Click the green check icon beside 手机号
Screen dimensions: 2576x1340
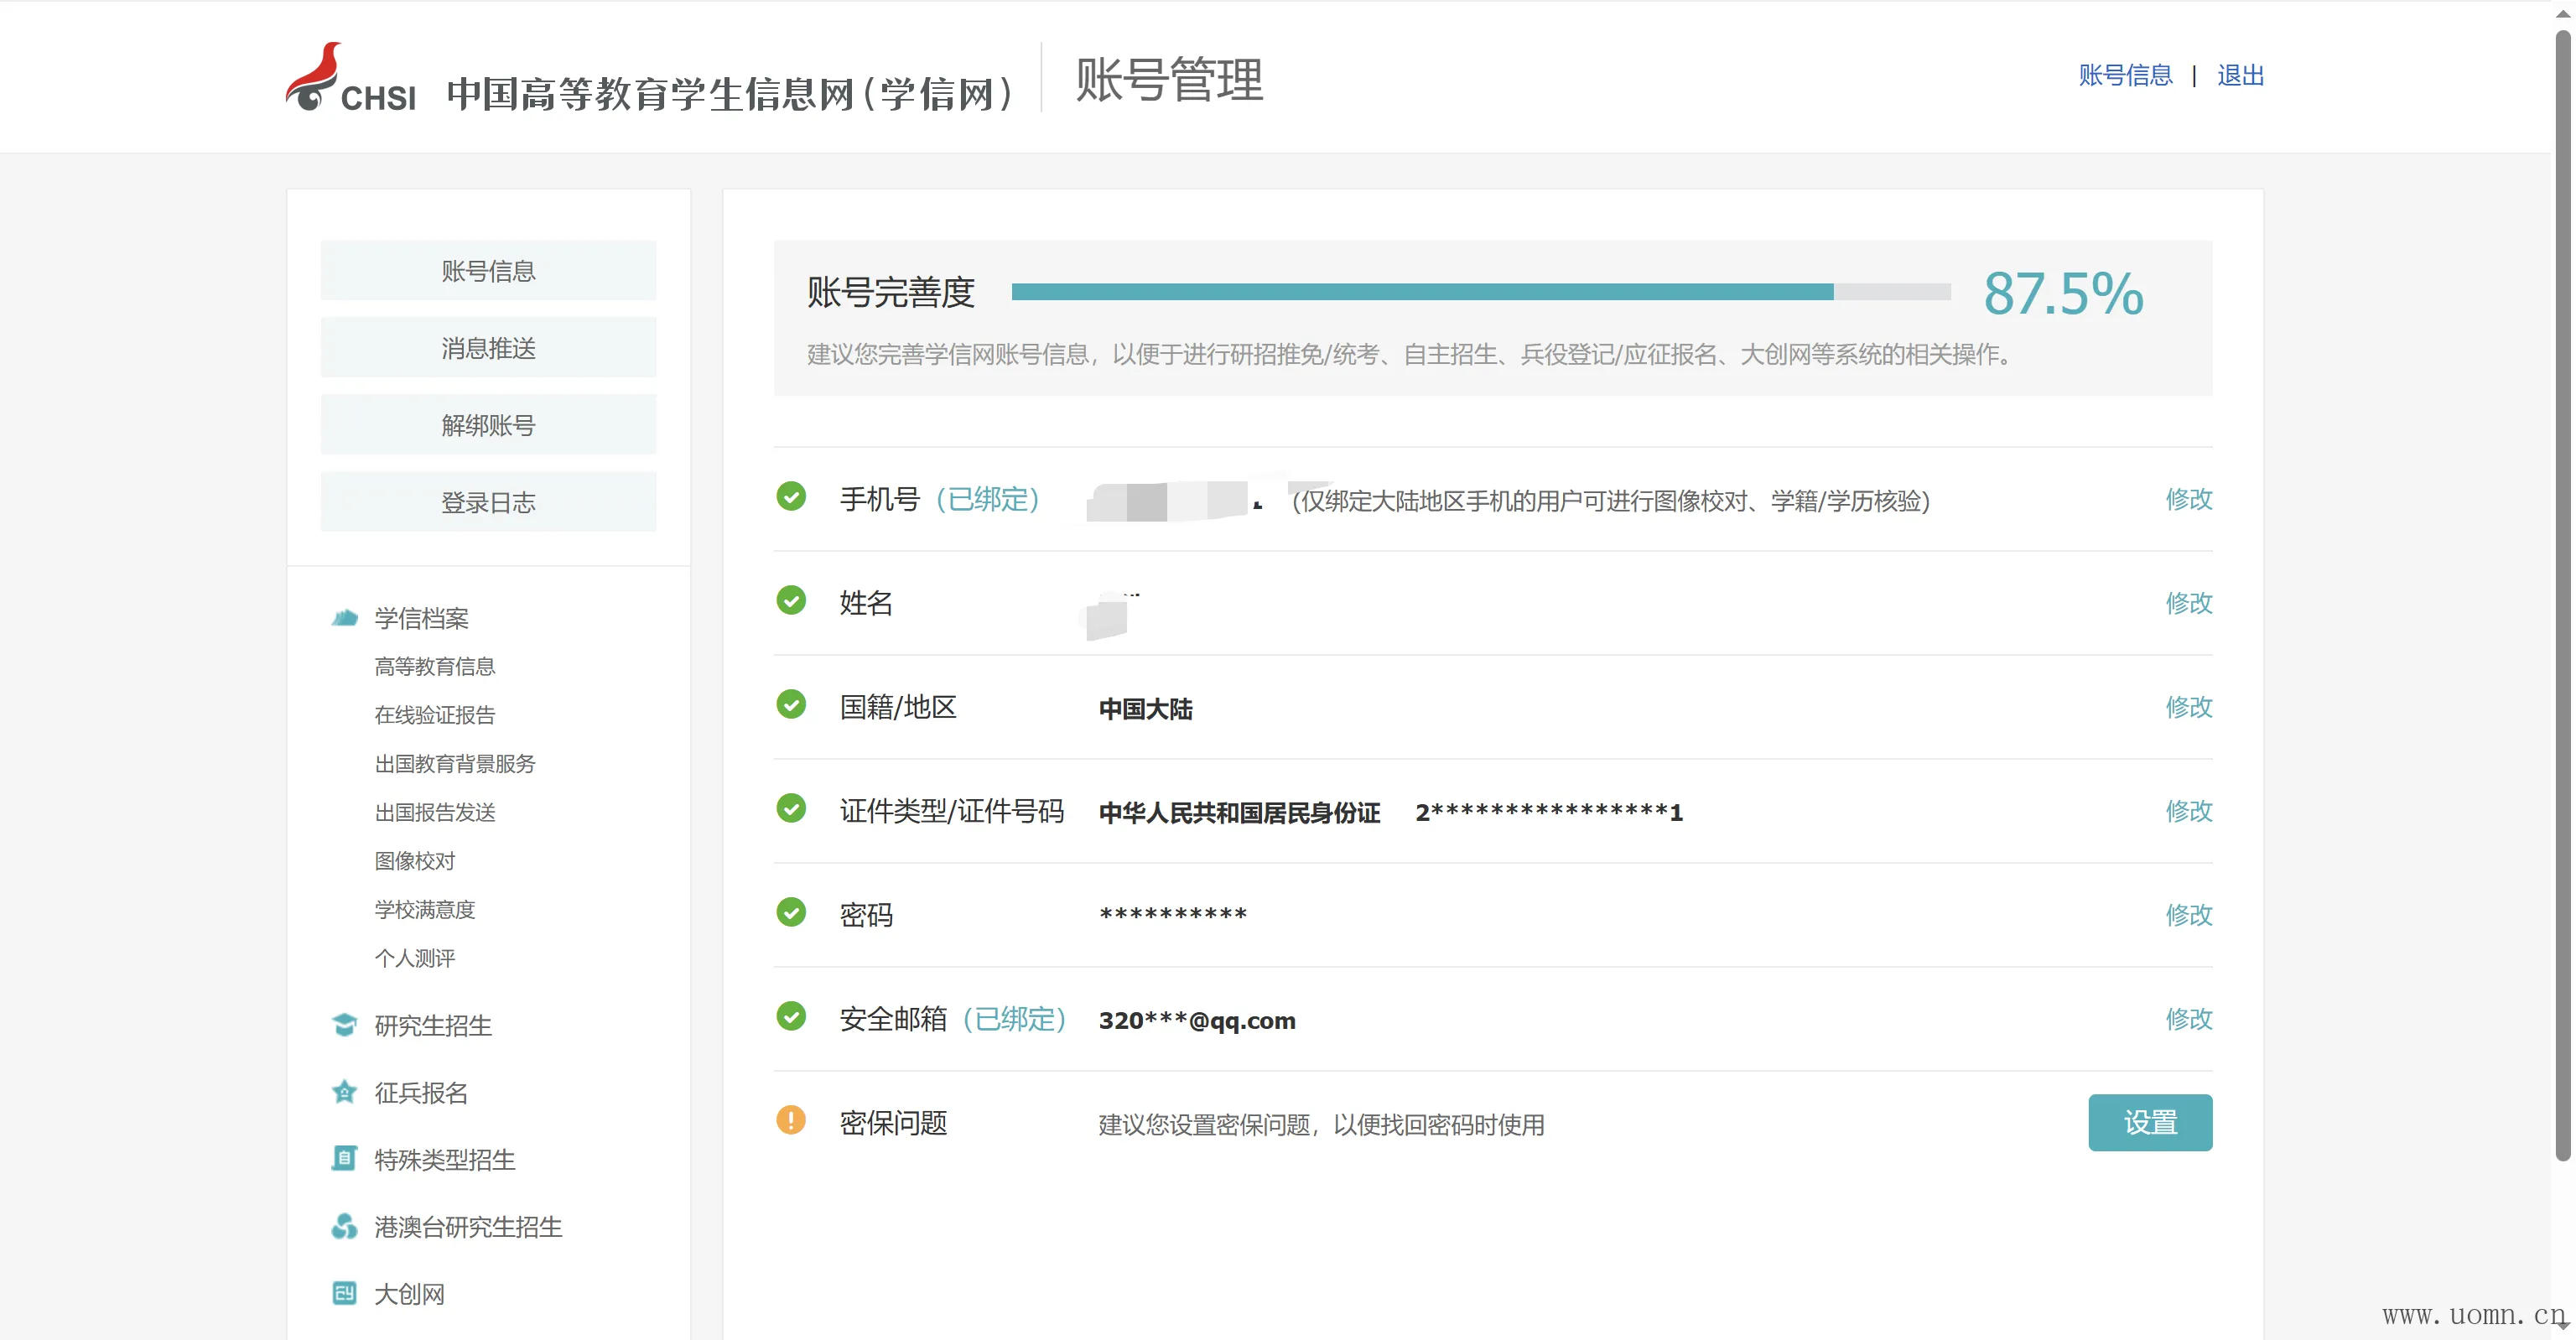pos(791,496)
